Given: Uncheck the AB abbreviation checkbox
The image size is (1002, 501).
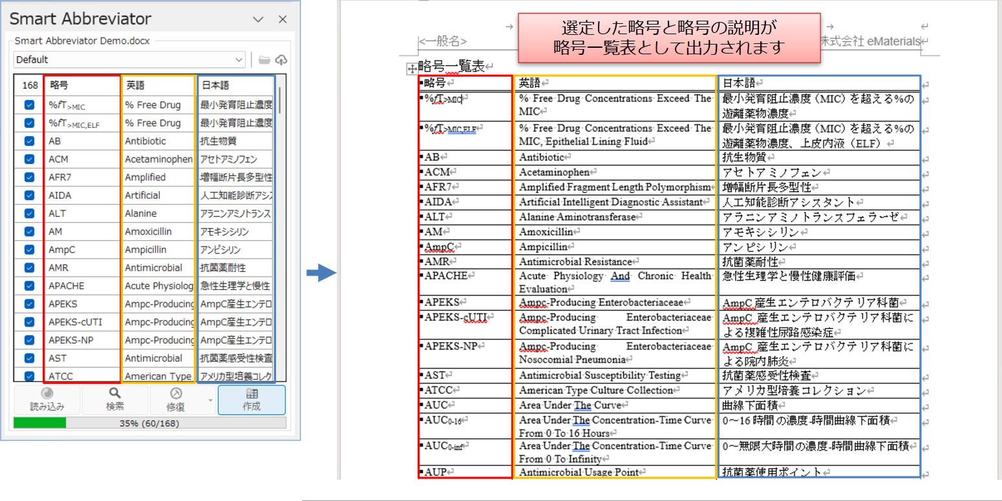Looking at the screenshot, I should click(x=29, y=141).
